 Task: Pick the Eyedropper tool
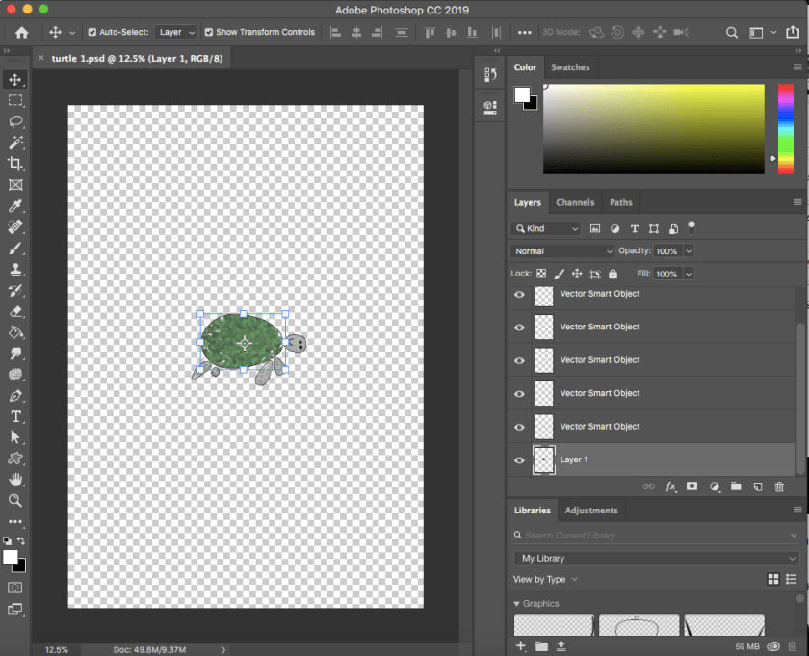point(15,206)
